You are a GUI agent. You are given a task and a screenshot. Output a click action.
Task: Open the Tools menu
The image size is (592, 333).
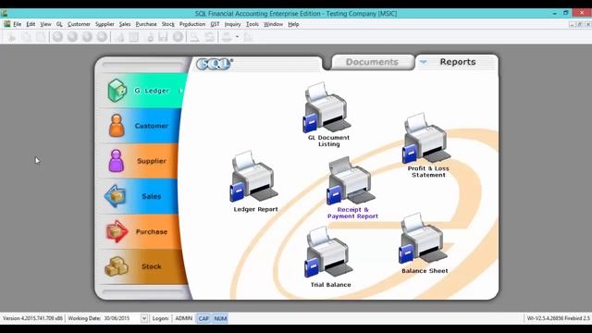pyautogui.click(x=253, y=24)
